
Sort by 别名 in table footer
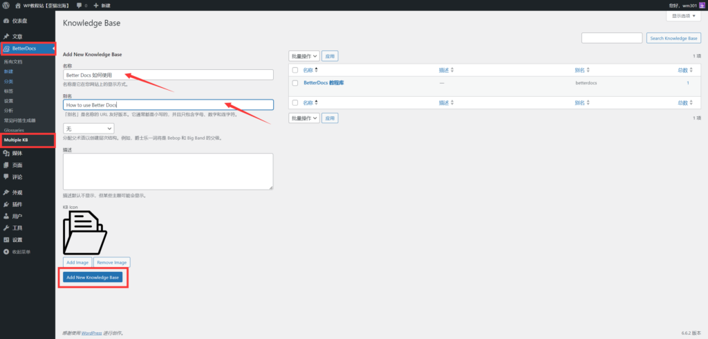click(582, 102)
